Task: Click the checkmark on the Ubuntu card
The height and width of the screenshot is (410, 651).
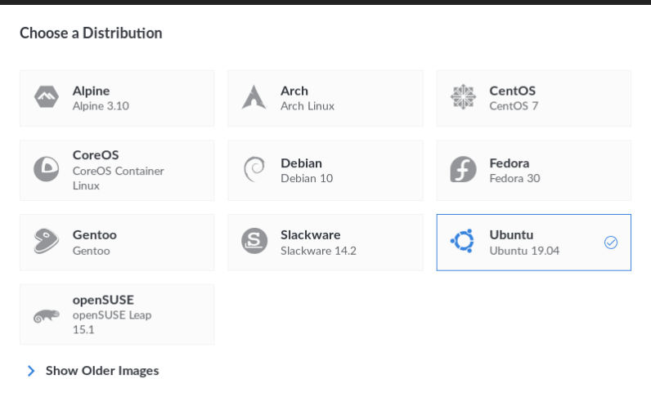Action: point(611,243)
